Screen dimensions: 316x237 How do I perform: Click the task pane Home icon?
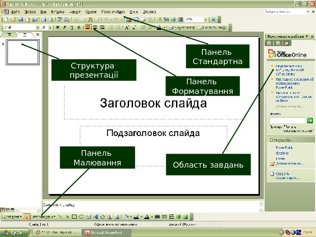(287, 43)
